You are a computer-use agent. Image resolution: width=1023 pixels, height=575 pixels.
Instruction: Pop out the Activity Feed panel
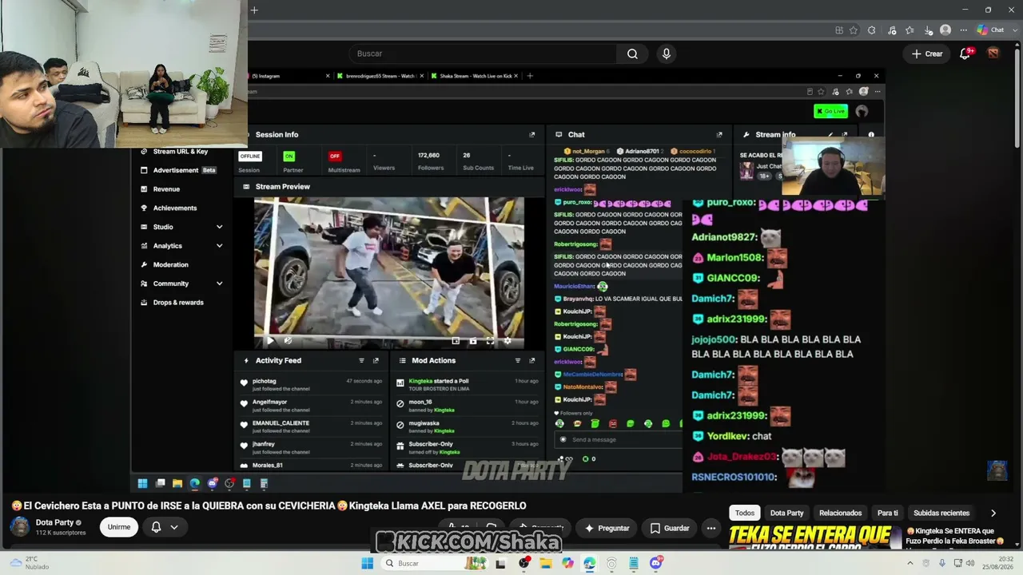tap(376, 361)
